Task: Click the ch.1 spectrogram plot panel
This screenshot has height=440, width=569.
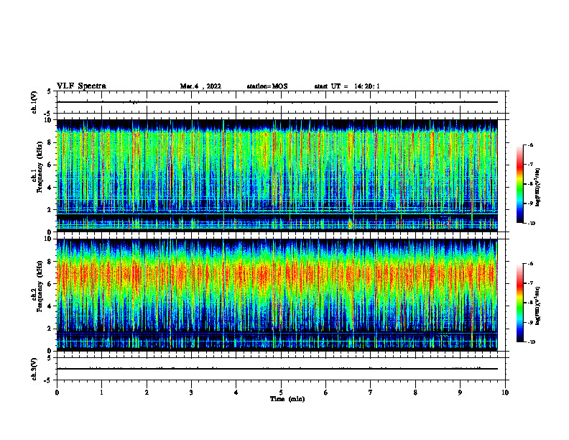Action: [277, 175]
